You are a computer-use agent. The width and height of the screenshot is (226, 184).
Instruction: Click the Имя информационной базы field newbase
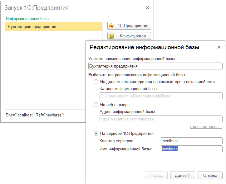click(x=192, y=149)
